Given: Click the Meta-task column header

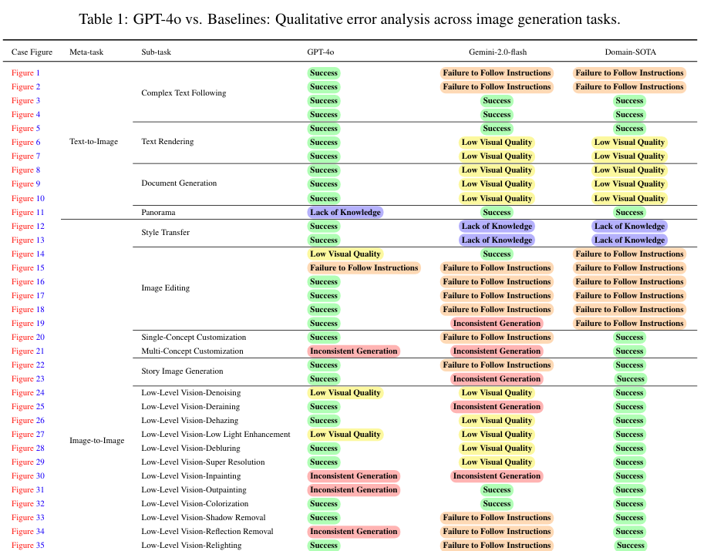Looking at the screenshot, I should [86, 52].
